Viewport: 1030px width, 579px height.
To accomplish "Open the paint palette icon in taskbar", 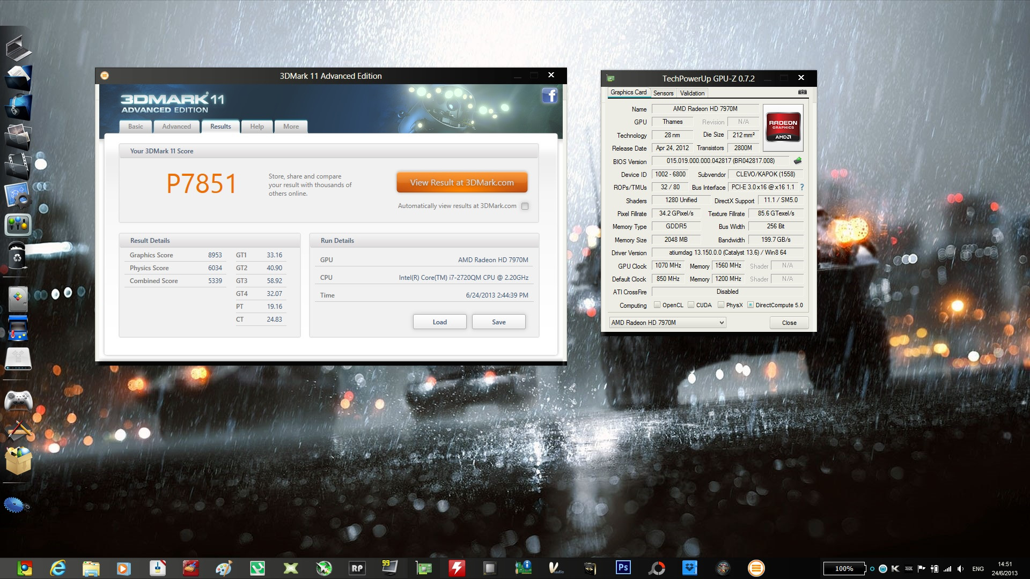I will (x=224, y=568).
